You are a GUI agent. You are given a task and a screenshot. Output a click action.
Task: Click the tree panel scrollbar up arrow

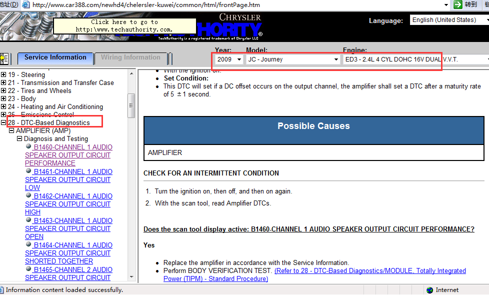(x=131, y=73)
